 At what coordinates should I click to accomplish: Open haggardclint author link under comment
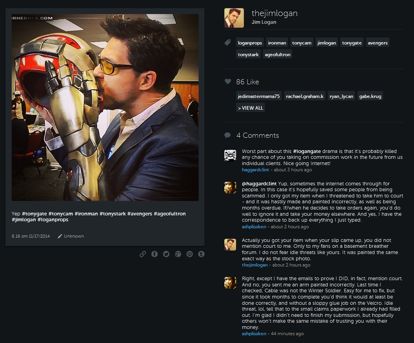pyautogui.click(x=255, y=170)
